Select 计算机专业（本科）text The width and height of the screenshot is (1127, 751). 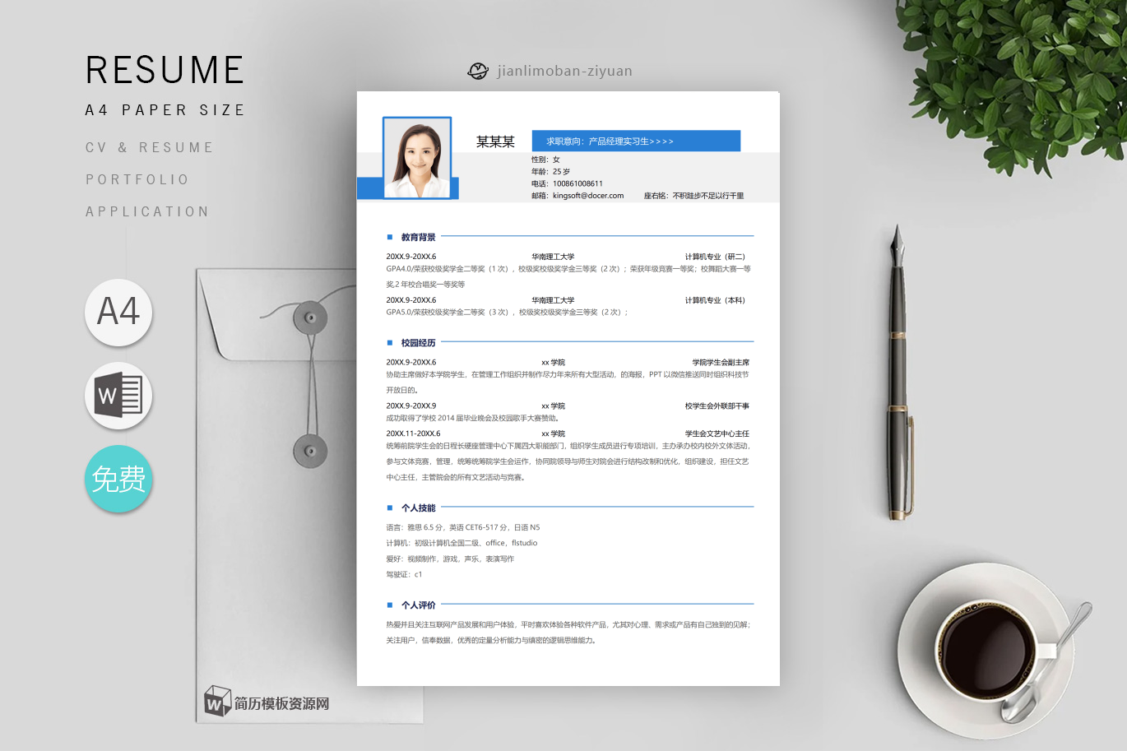coord(716,300)
